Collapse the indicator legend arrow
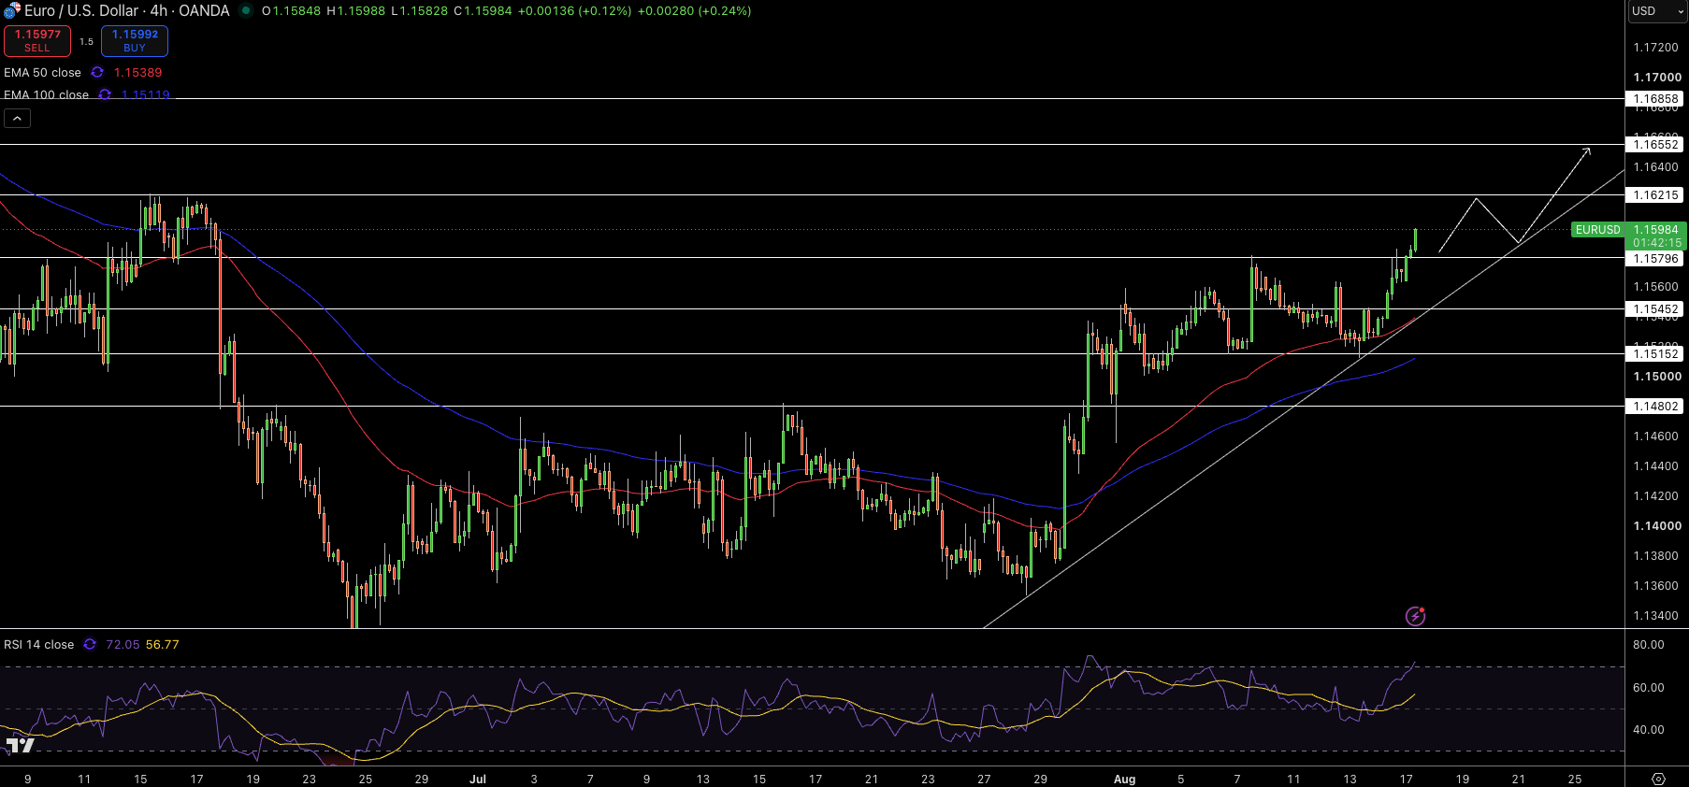 (17, 119)
